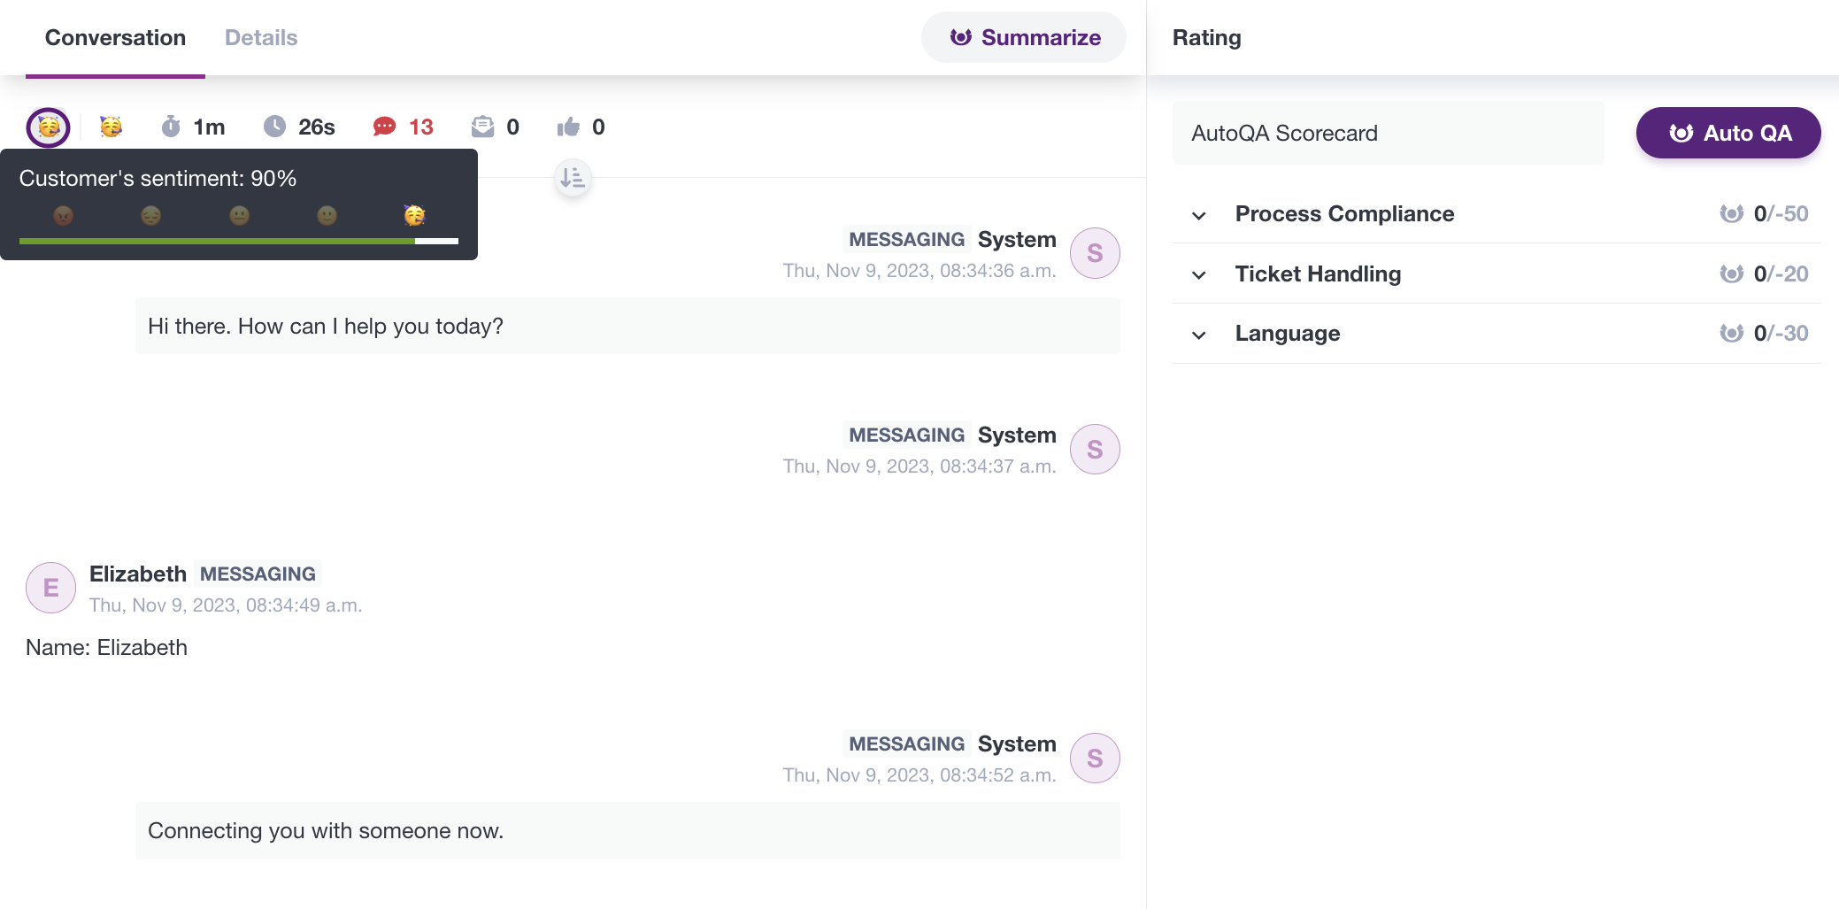Expand the Language category
The height and width of the screenshot is (909, 1839).
pos(1199,335)
